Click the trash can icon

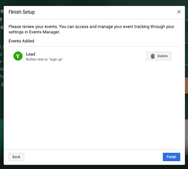pyautogui.click(x=153, y=56)
